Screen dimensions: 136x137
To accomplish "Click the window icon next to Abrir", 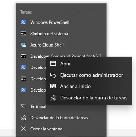I will point(53,63).
